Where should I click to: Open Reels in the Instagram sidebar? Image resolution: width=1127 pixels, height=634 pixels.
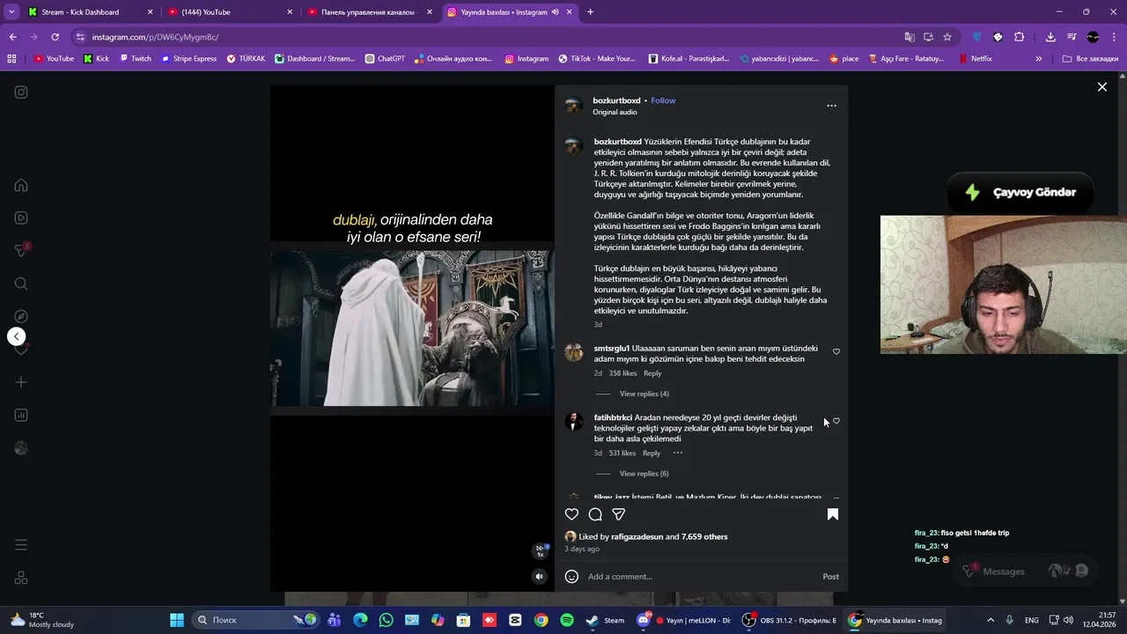[x=21, y=217]
